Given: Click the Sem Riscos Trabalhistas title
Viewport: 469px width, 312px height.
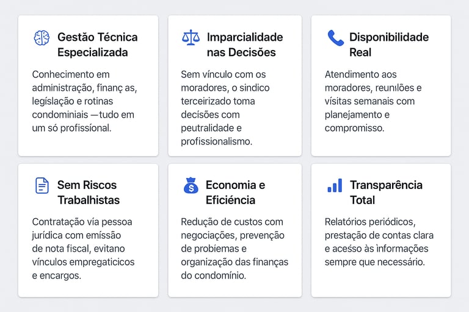Looking at the screenshot, I should coord(88,193).
